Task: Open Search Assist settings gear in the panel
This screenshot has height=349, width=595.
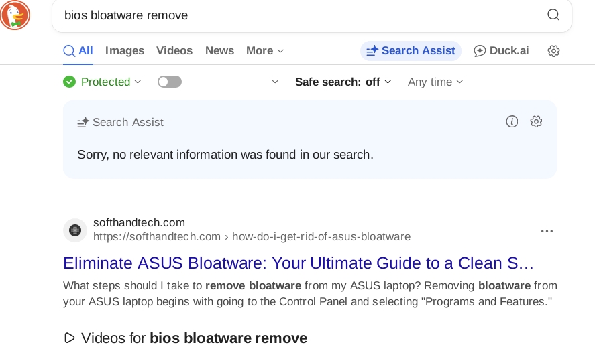Action: (536, 121)
